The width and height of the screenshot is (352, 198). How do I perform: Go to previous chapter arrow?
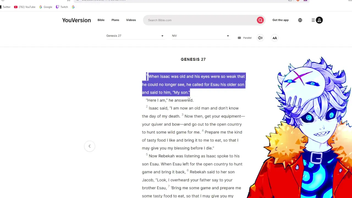pyautogui.click(x=89, y=146)
